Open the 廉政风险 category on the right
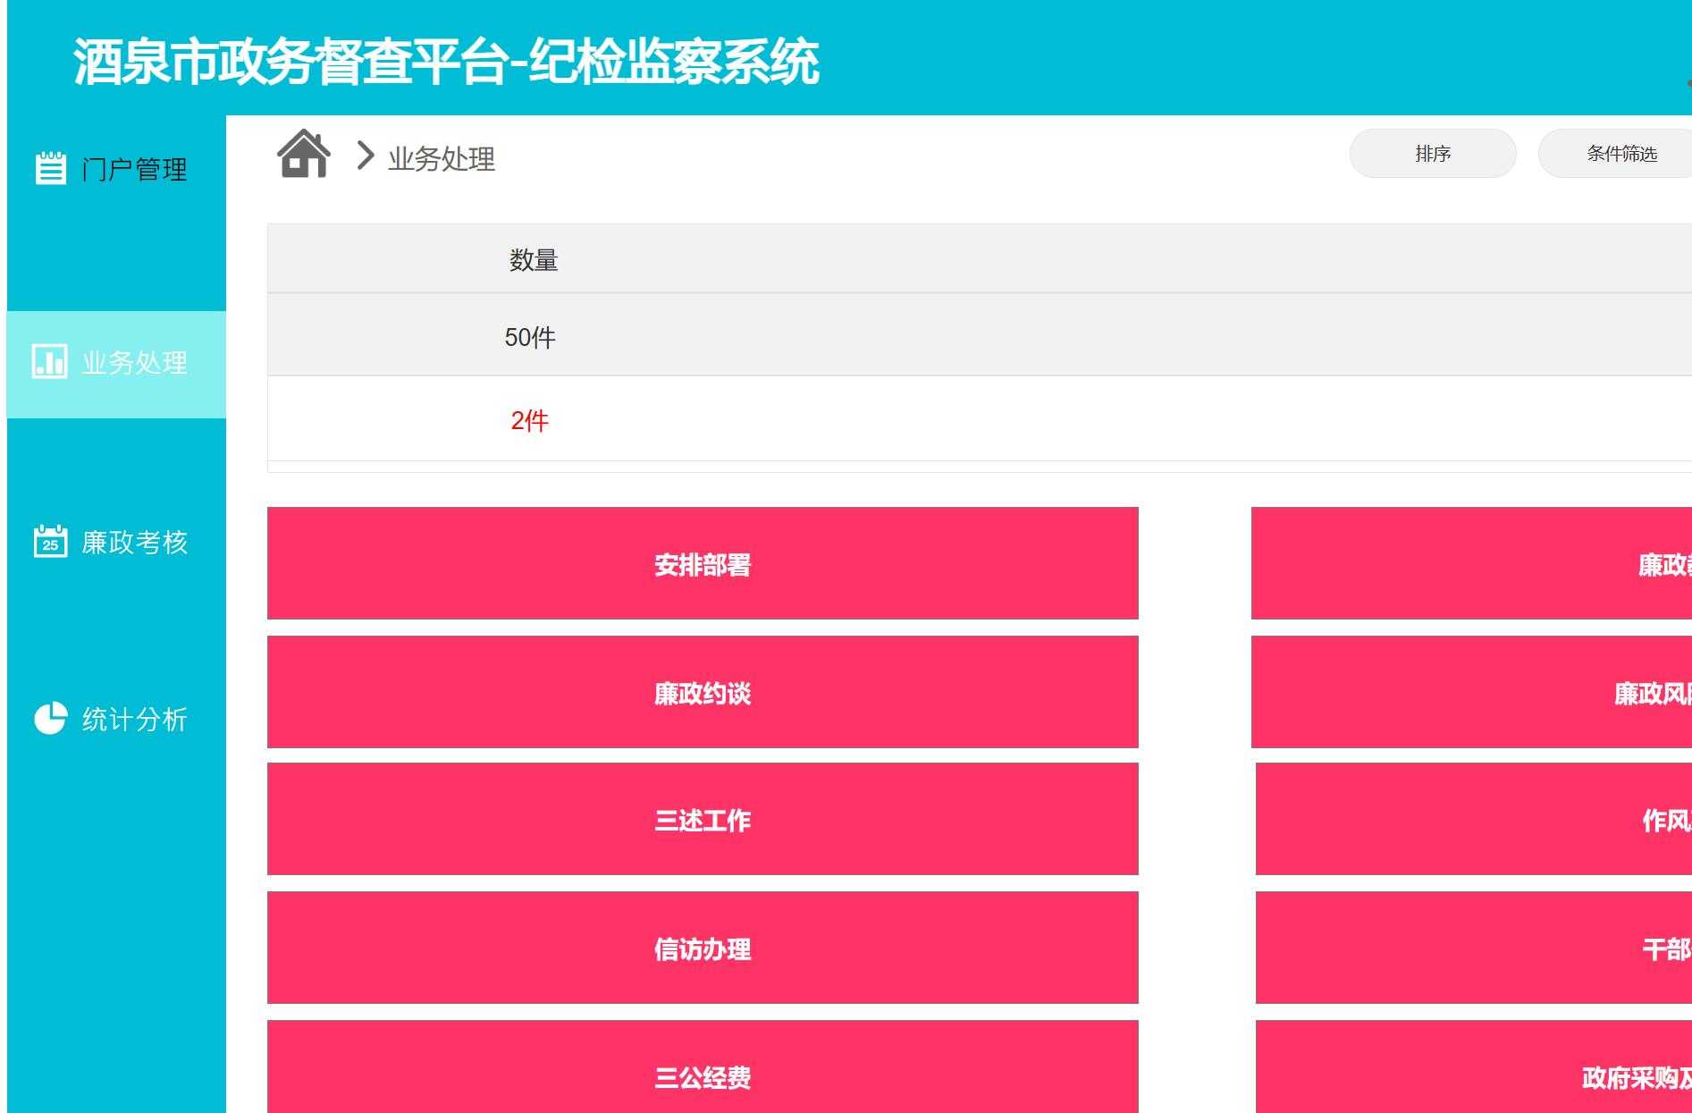 click(1519, 692)
